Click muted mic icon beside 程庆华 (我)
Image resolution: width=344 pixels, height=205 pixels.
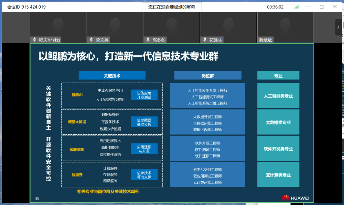pyautogui.click(x=34, y=40)
